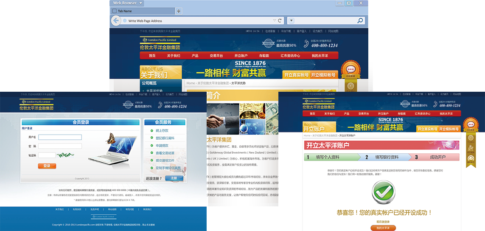Click the Tab Name favicon box
Image resolution: width=485 pixels, height=231 pixels.
click(x=114, y=11)
